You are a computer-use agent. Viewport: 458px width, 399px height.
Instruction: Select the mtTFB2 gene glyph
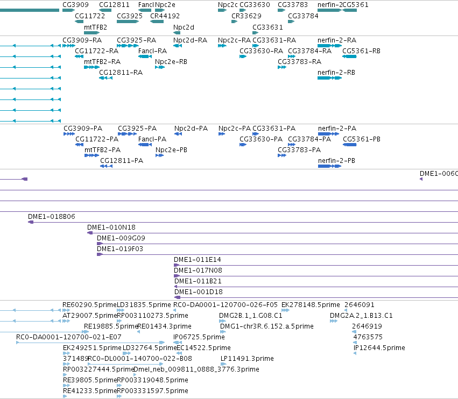click(x=91, y=33)
